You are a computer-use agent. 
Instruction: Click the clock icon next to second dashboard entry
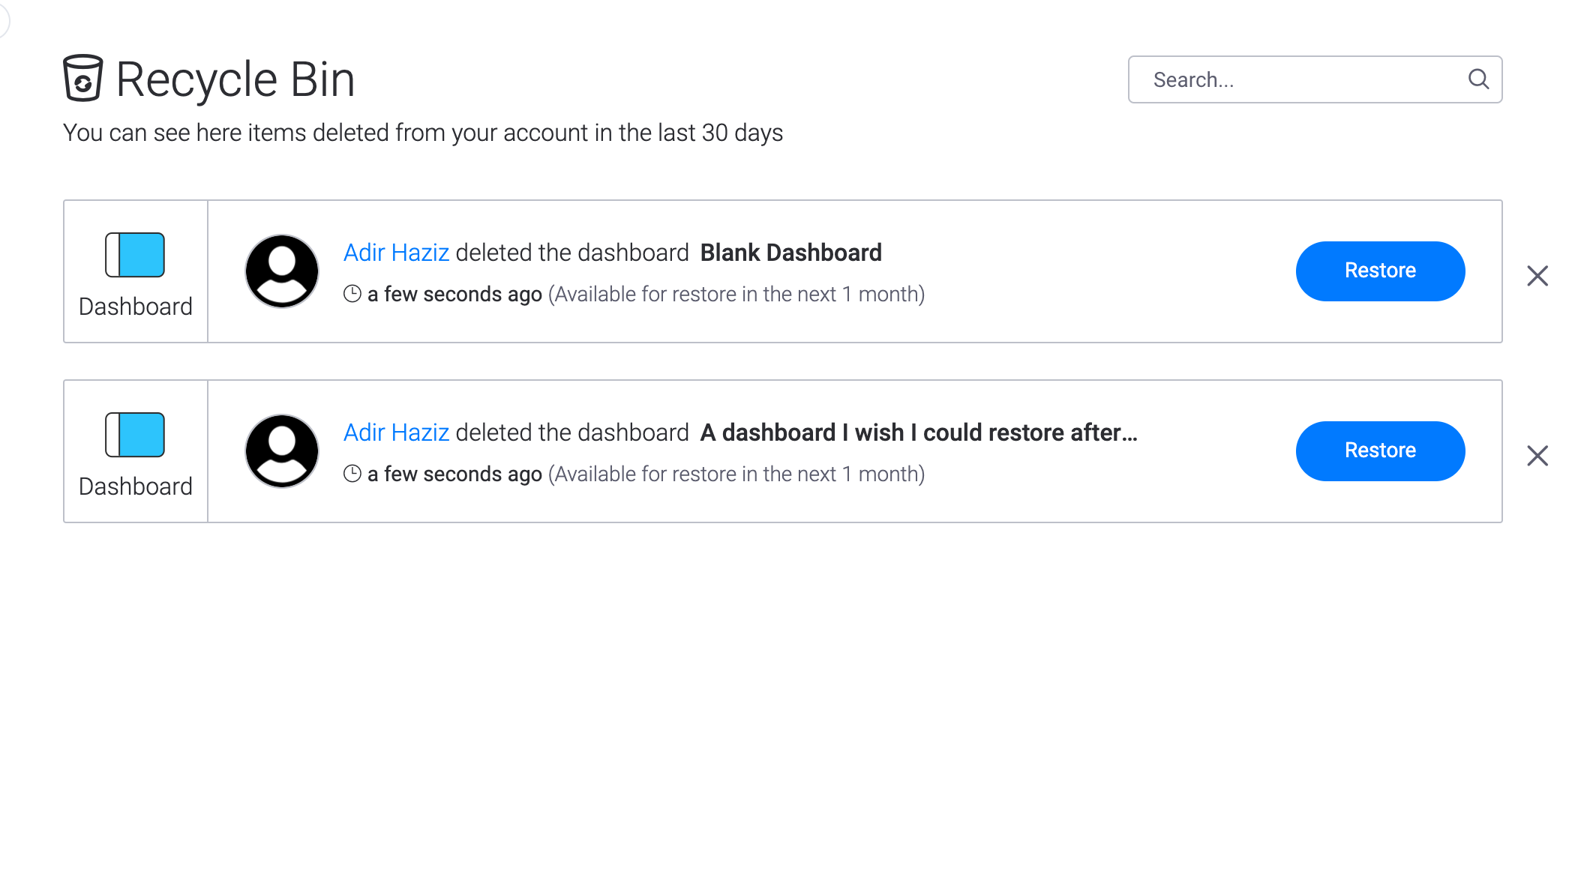click(351, 472)
